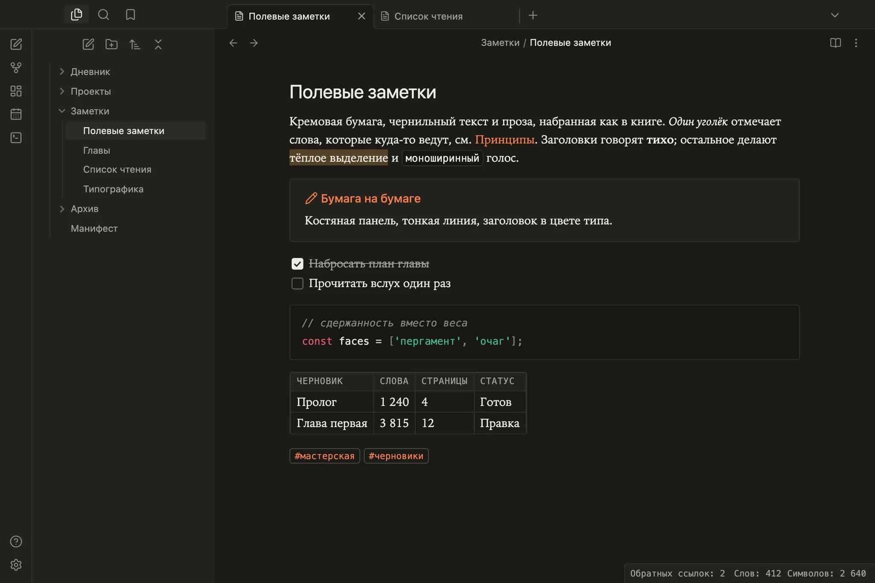875x583 pixels.
Task: Expand the Проекты folder
Action: 62,91
